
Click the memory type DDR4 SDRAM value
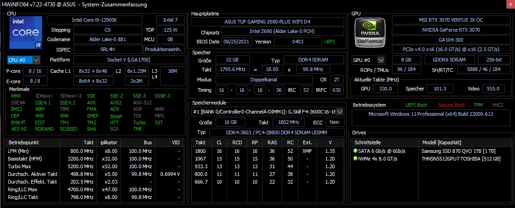(314, 60)
